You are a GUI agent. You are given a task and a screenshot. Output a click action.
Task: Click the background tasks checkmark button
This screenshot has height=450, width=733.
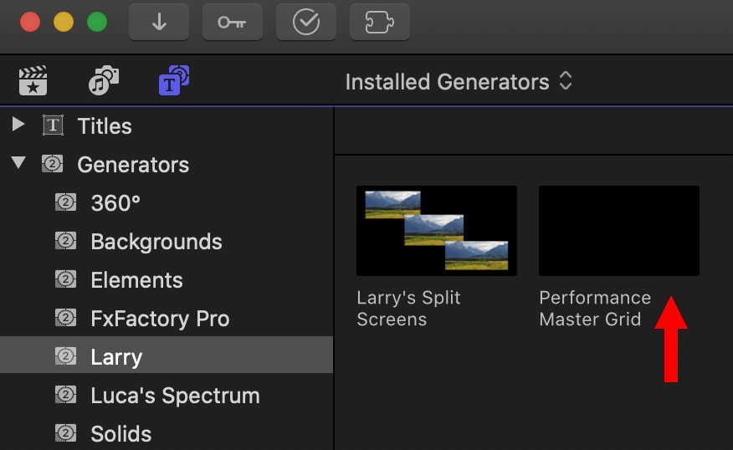[x=306, y=22]
